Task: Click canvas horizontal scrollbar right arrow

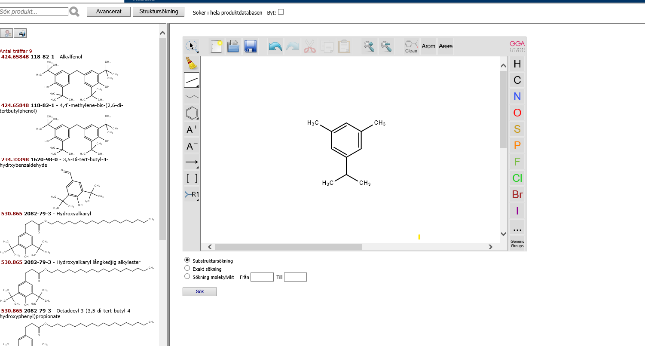Action: pos(490,247)
